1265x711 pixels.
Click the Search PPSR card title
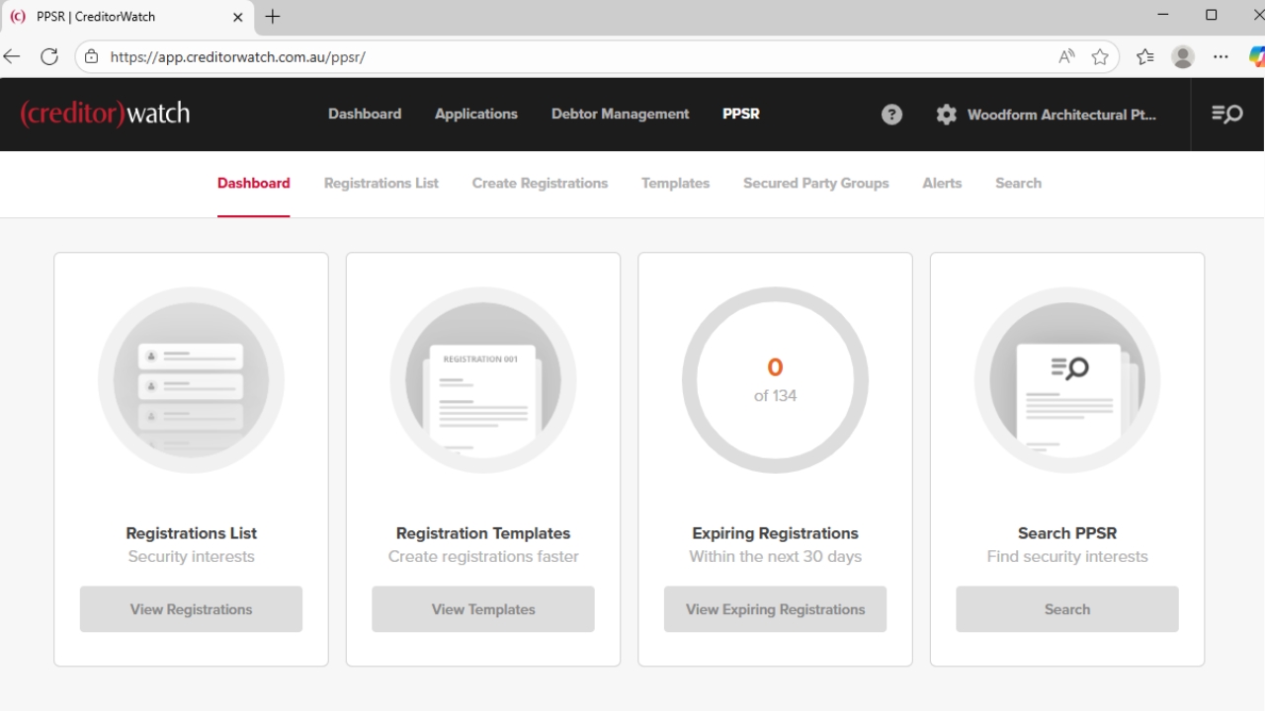1067,533
